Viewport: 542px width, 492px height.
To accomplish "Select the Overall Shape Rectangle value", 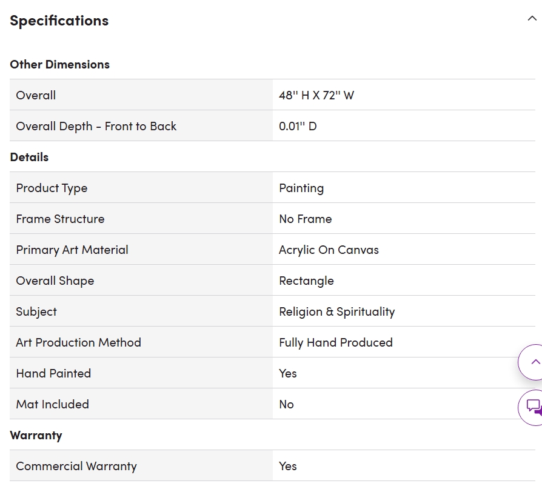I will point(306,281).
